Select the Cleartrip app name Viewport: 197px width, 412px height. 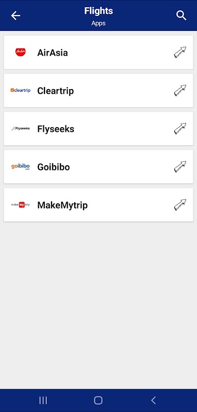pyautogui.click(x=56, y=91)
